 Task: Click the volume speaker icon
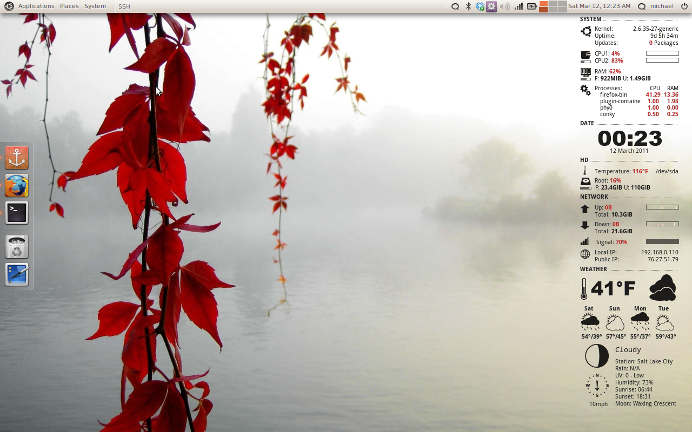pyautogui.click(x=504, y=6)
